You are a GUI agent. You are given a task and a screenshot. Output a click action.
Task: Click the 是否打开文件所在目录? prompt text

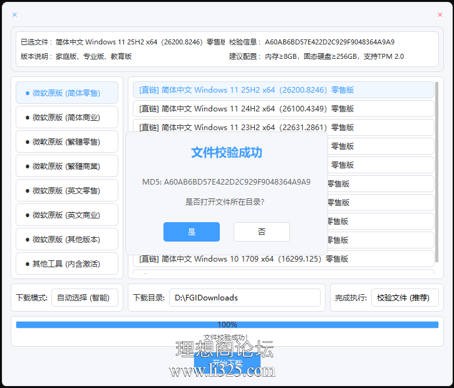(225, 202)
